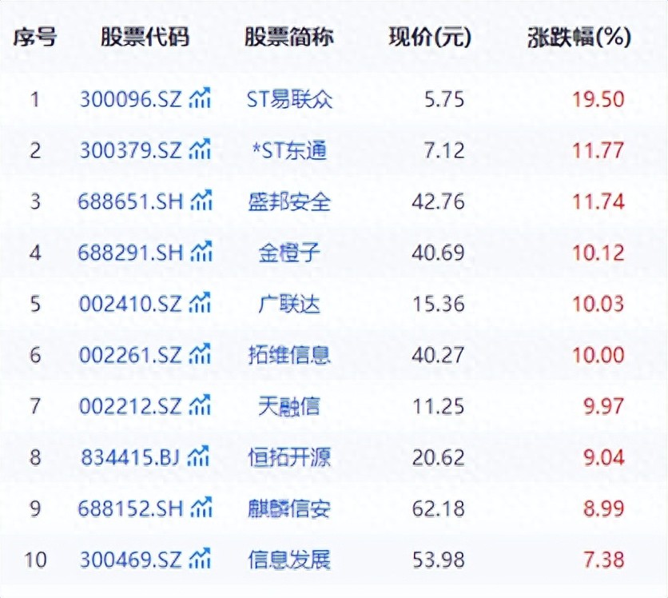The height and width of the screenshot is (598, 668).
Task: Click the 股票简称 column header
Action: (x=288, y=37)
